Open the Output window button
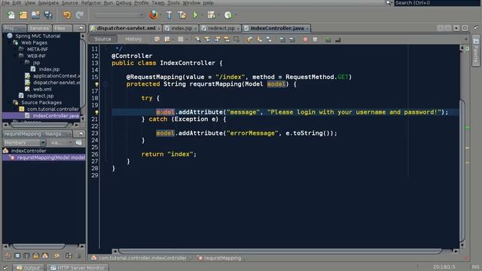 [29, 268]
